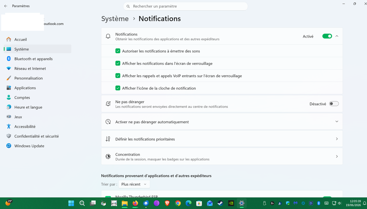The width and height of the screenshot is (367, 209).
Task: Open the printer app icon on the taskbar
Action: tap(114, 203)
